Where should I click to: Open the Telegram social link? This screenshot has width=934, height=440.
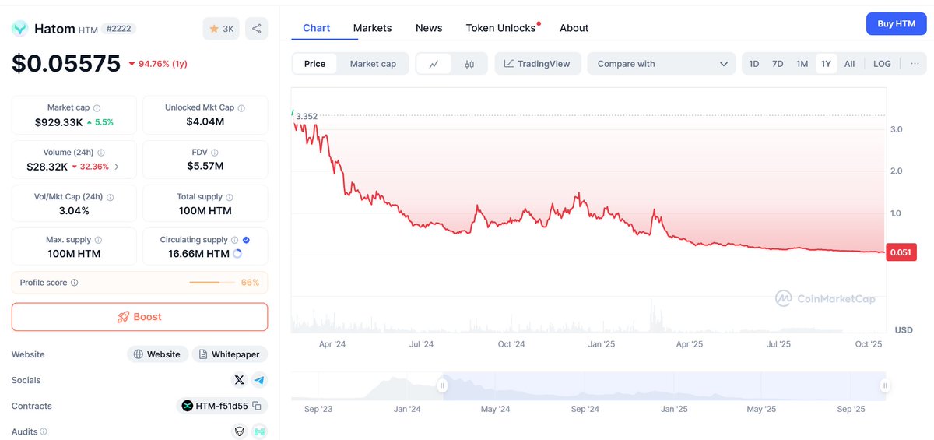tap(258, 380)
